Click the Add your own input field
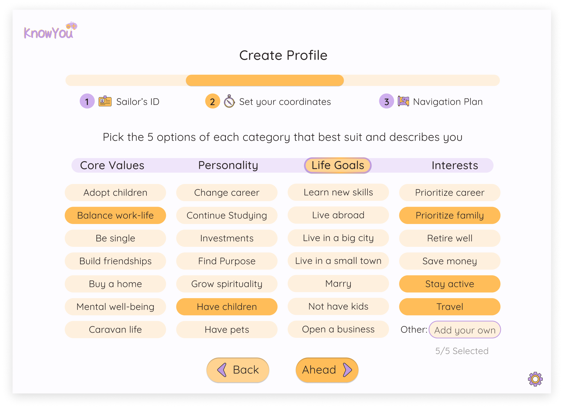Viewport: 563px width, 408px height. click(x=464, y=330)
